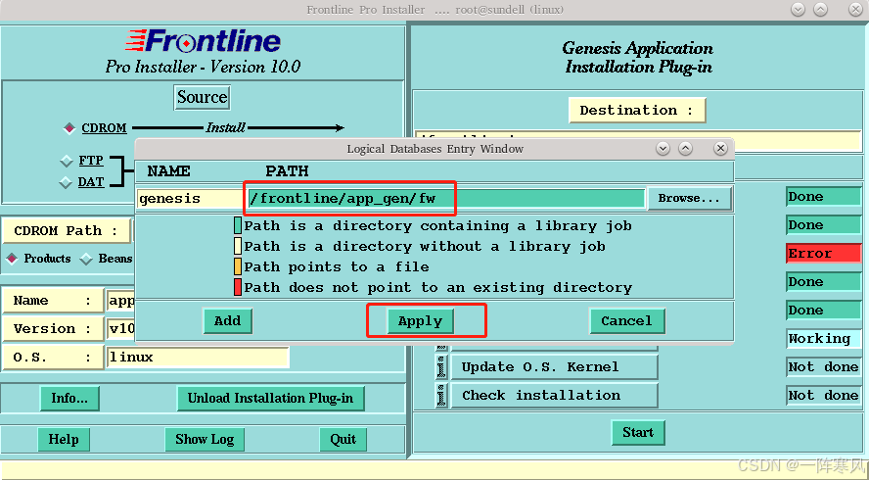Click the Destination : label button

[x=637, y=110]
